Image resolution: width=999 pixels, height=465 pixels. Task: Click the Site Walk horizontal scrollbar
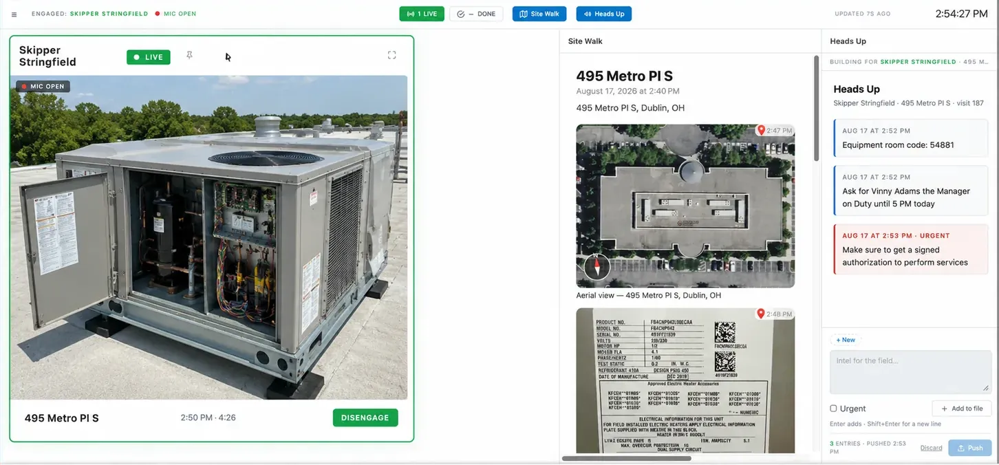pyautogui.click(x=627, y=458)
